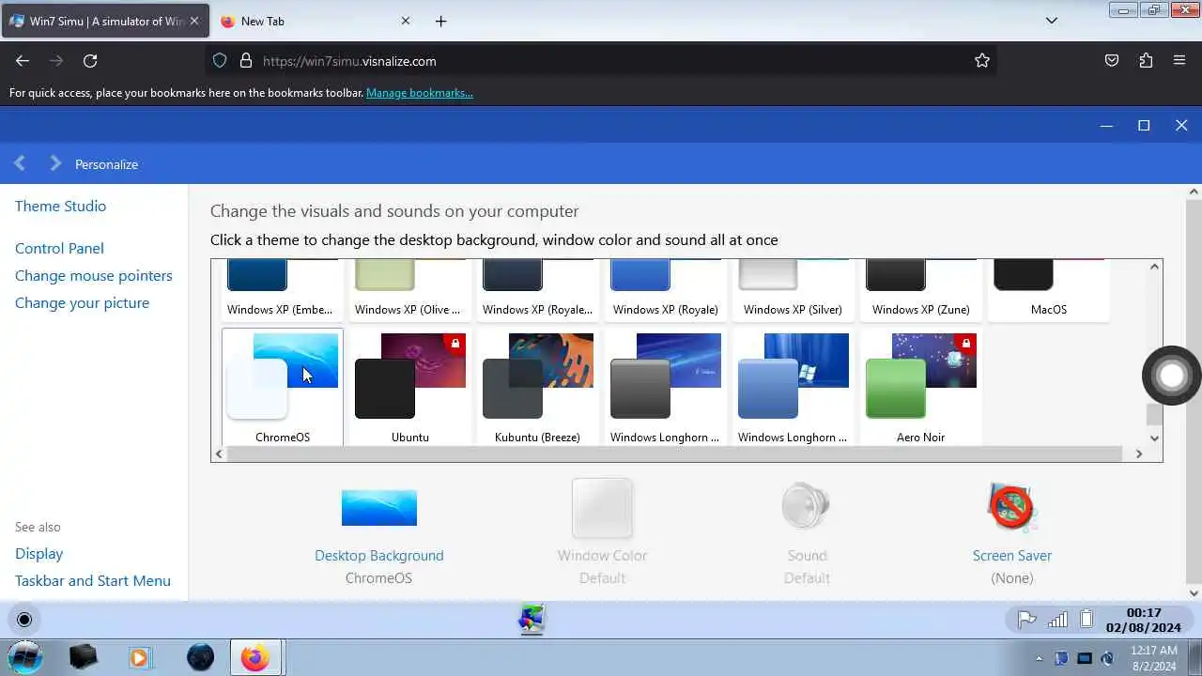Open Taskbar and Start Menu link

pyautogui.click(x=93, y=581)
